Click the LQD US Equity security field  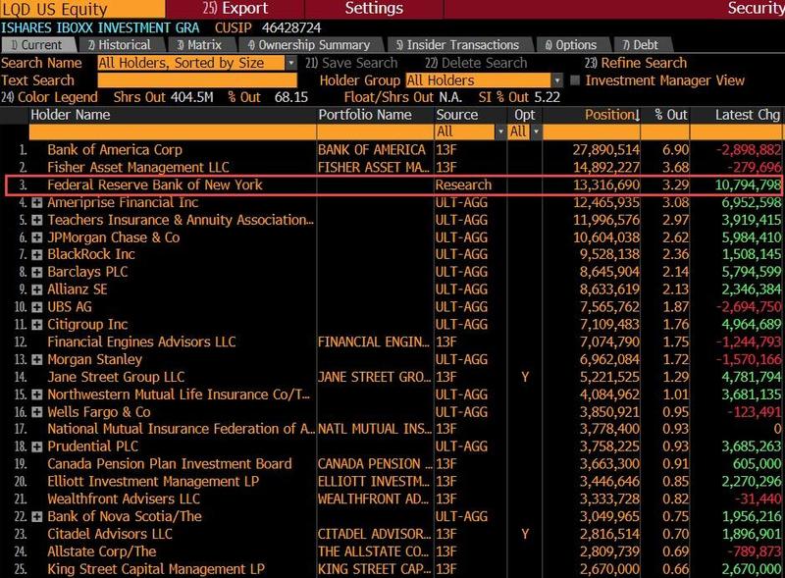click(82, 9)
